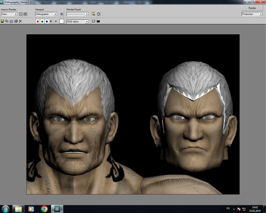Open the Render Setup icon

point(93,14)
